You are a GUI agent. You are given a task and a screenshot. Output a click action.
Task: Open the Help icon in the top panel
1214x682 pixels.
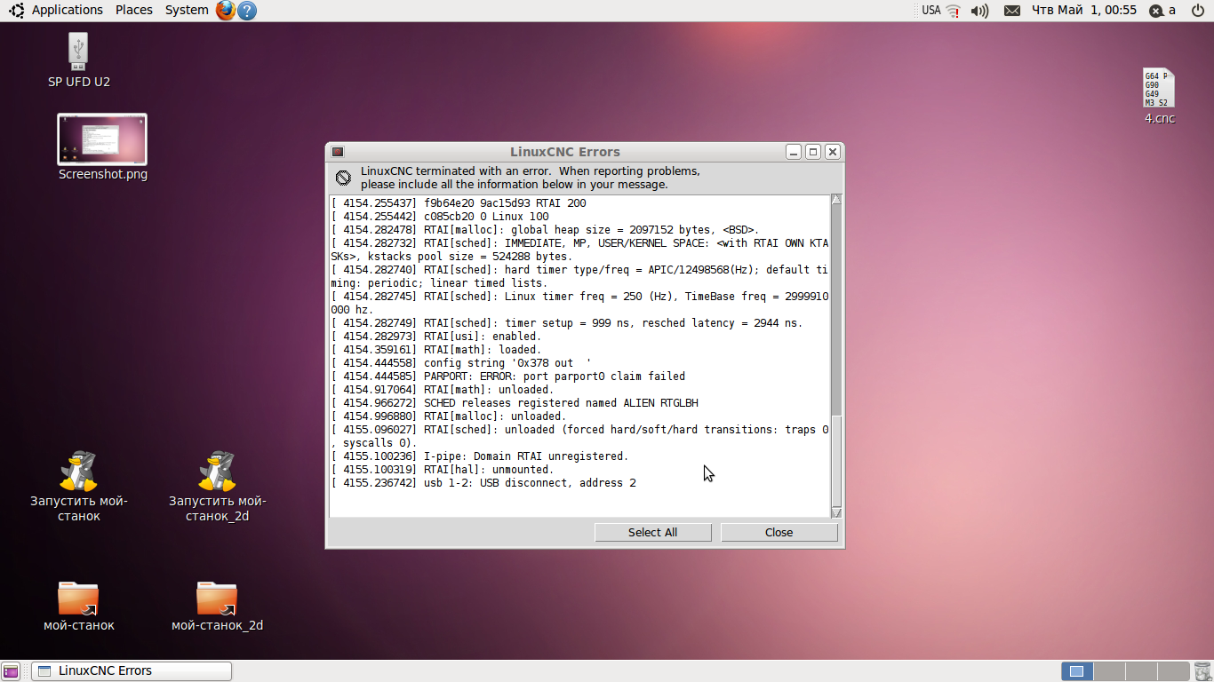[247, 10]
